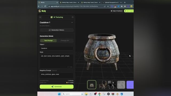Click the back arrow in AI Texturing panel
This screenshot has height=96, width=171.
point(40,17)
